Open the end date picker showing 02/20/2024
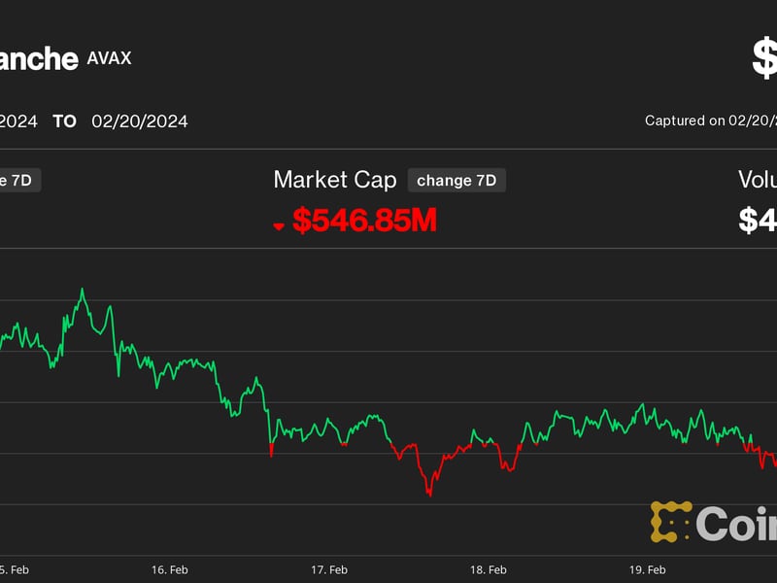 (x=139, y=120)
